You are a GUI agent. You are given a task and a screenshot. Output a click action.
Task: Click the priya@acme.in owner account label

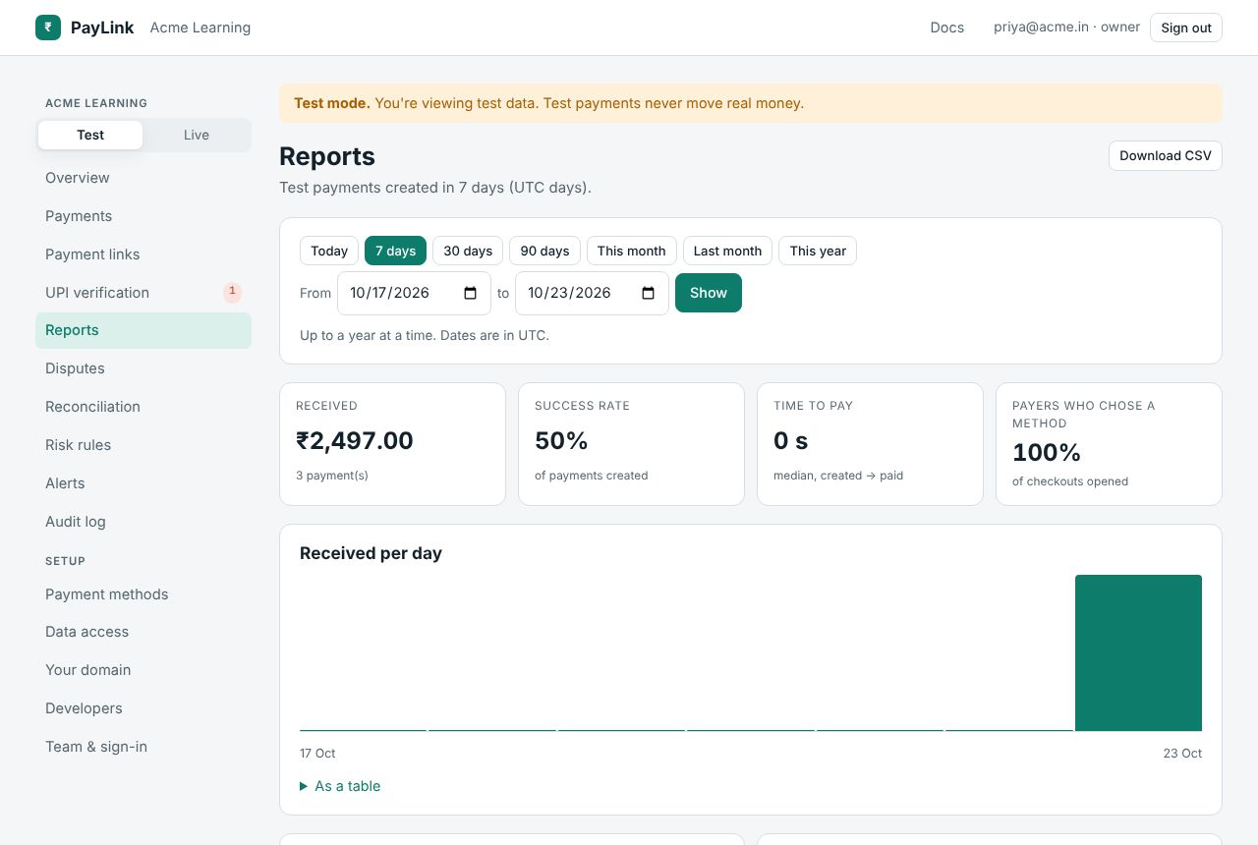[x=1067, y=28]
